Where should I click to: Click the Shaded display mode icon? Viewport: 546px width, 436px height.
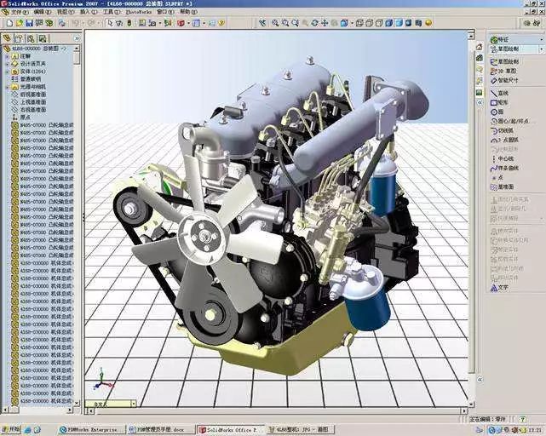pyautogui.click(x=399, y=23)
